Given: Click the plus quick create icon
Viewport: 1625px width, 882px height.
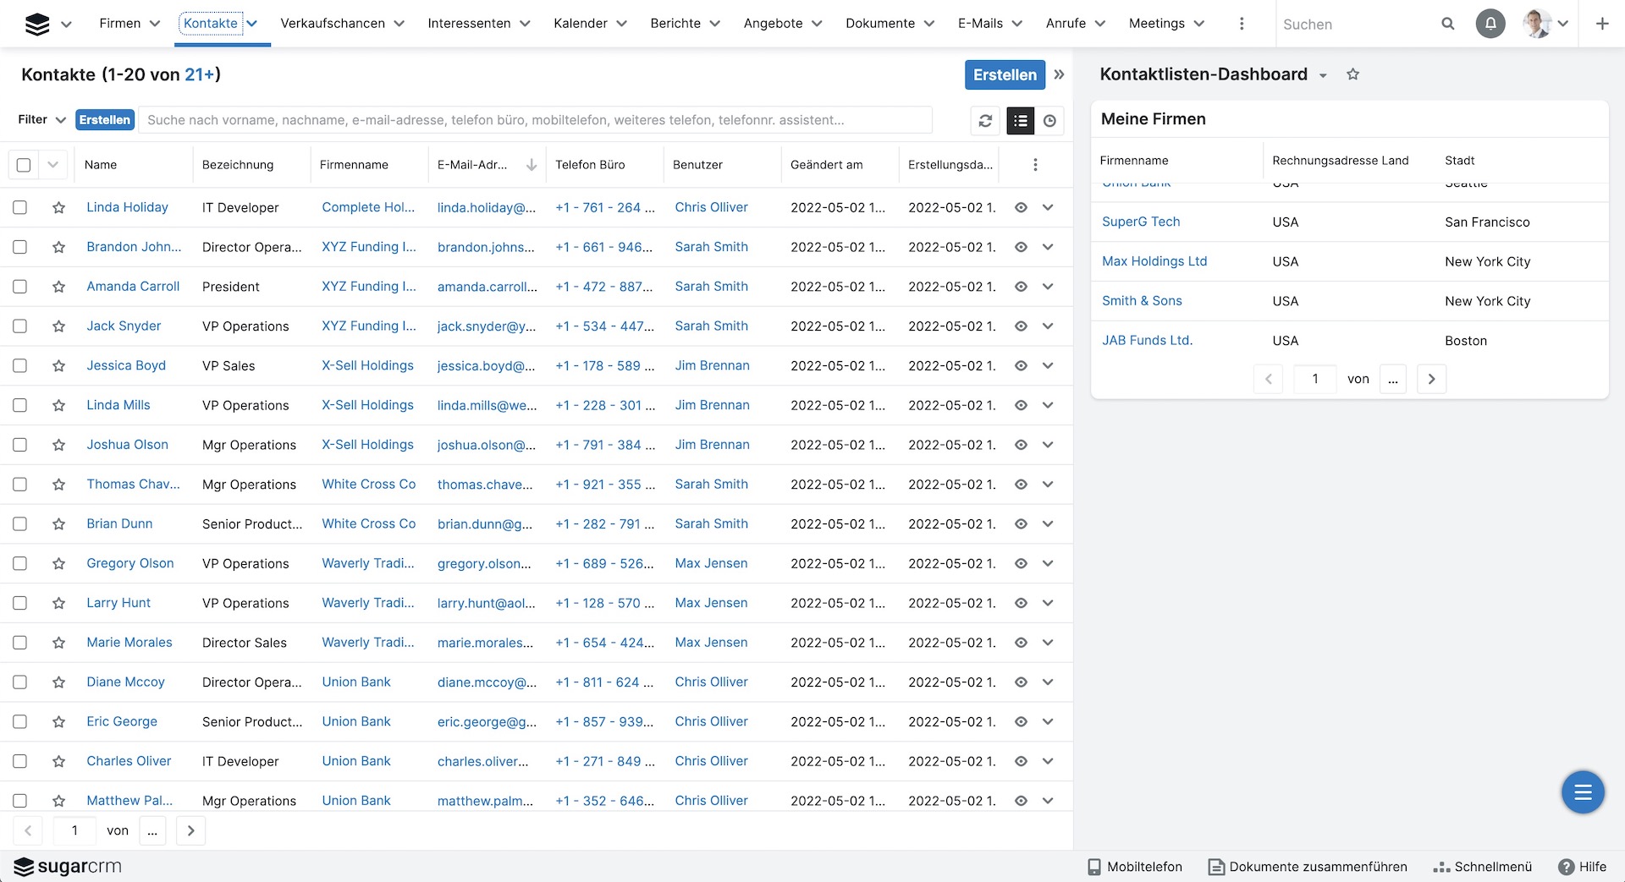Looking at the screenshot, I should 1601,24.
